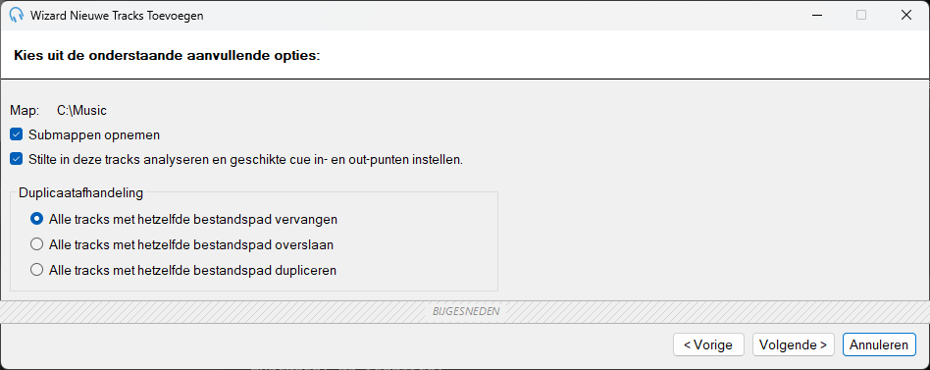Pick the bestandspad dupliceren radio button
Viewport: 930px width, 370px height.
click(x=36, y=271)
